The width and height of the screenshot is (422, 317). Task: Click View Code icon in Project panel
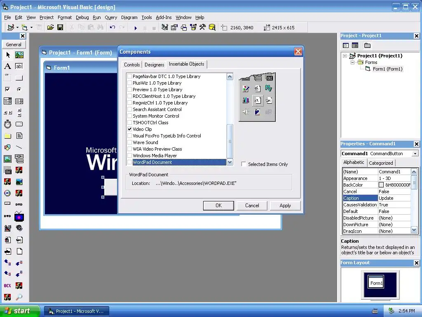pos(346,45)
